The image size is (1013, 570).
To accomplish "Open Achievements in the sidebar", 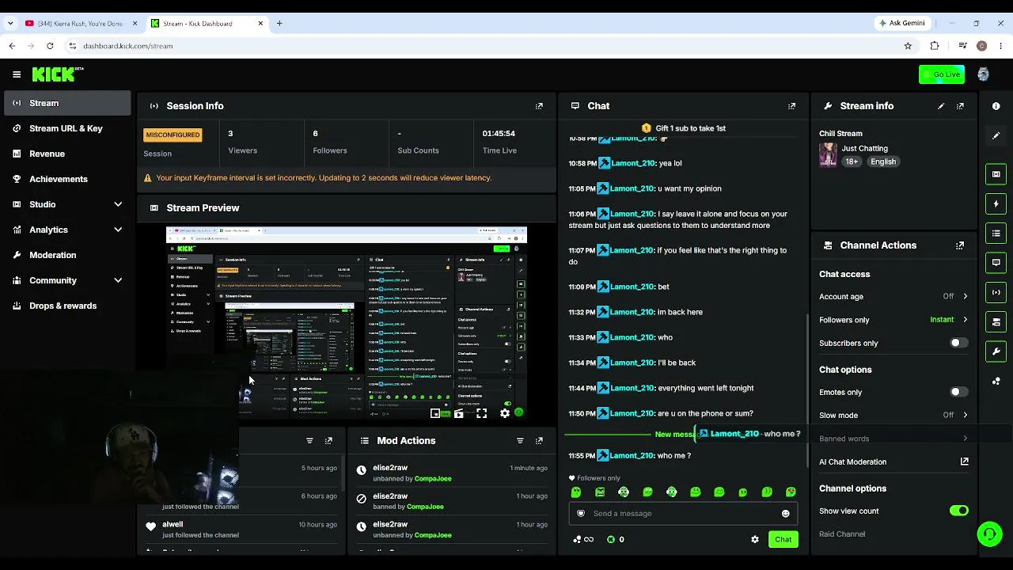I will point(67,179).
